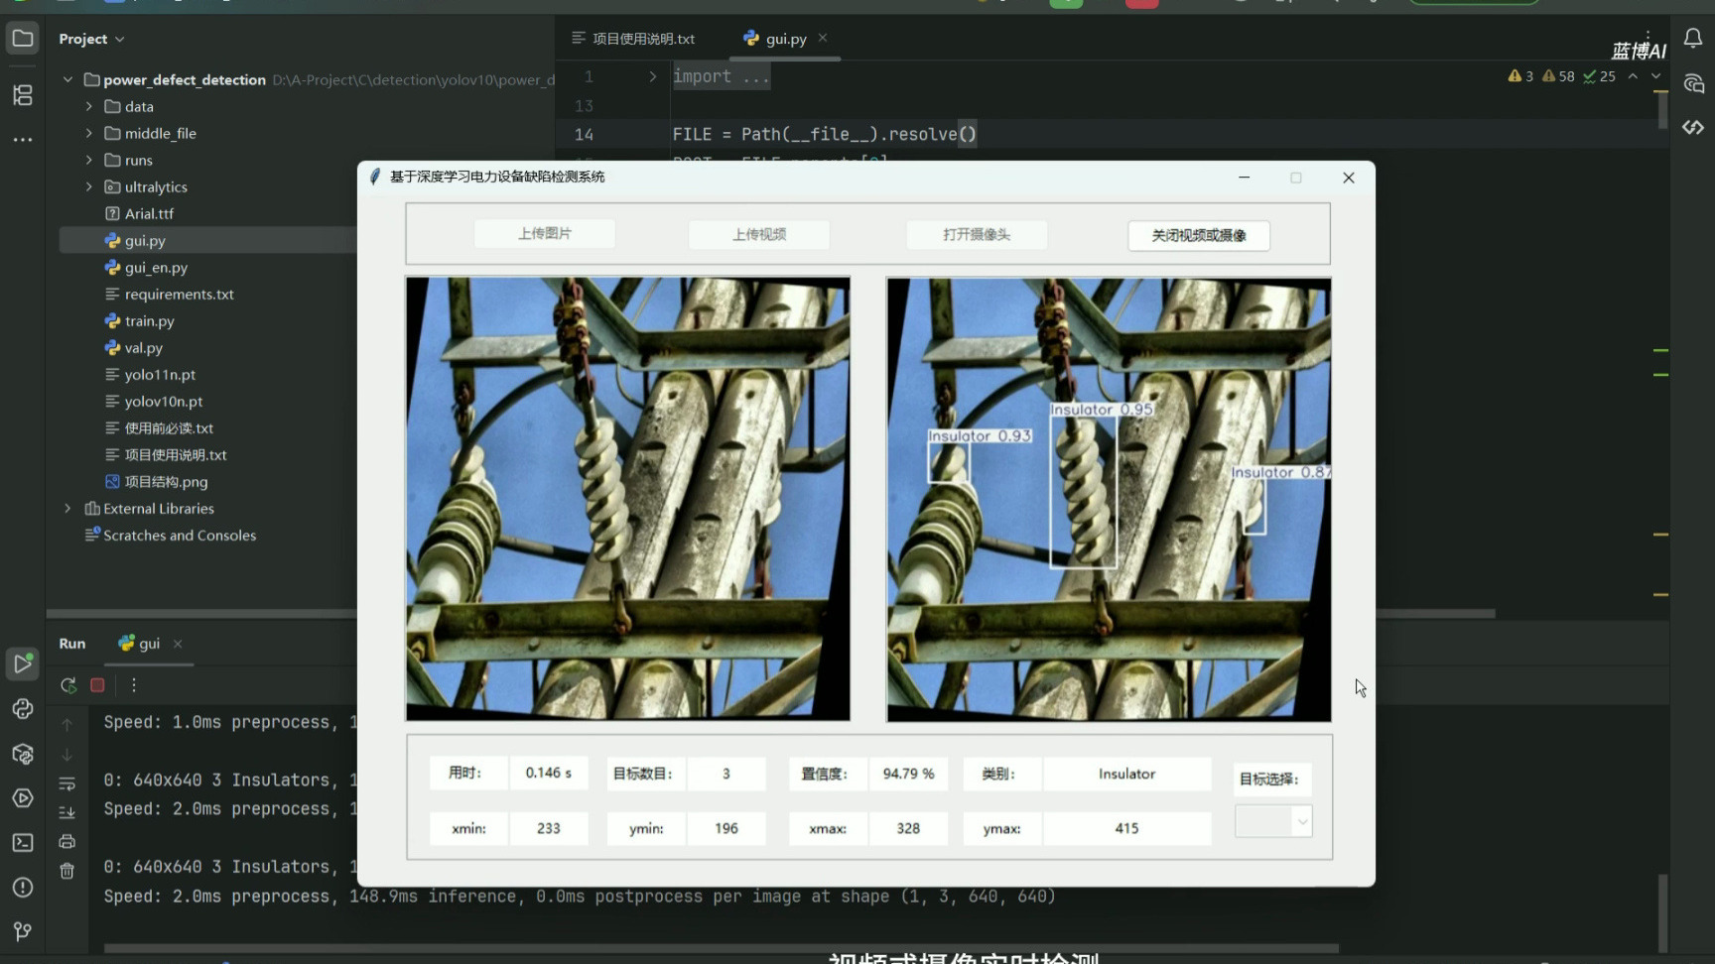This screenshot has width=1715, height=964.
Task: Open the Run tool window icon
Action: 22,663
